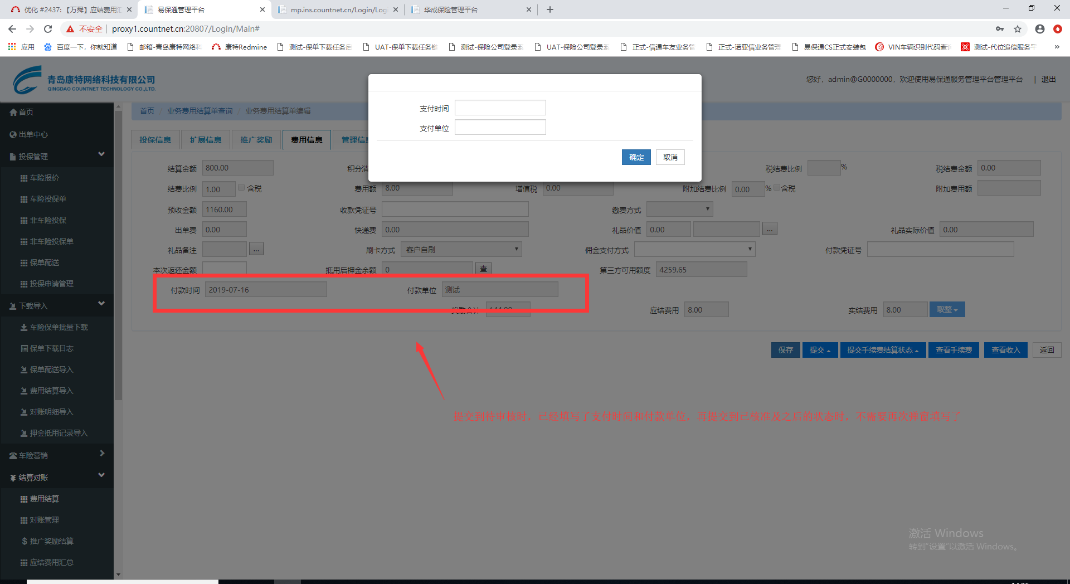Image resolution: width=1070 pixels, height=584 pixels.
Task: Close the 华成保险管理平台 browser tab
Action: tap(529, 9)
